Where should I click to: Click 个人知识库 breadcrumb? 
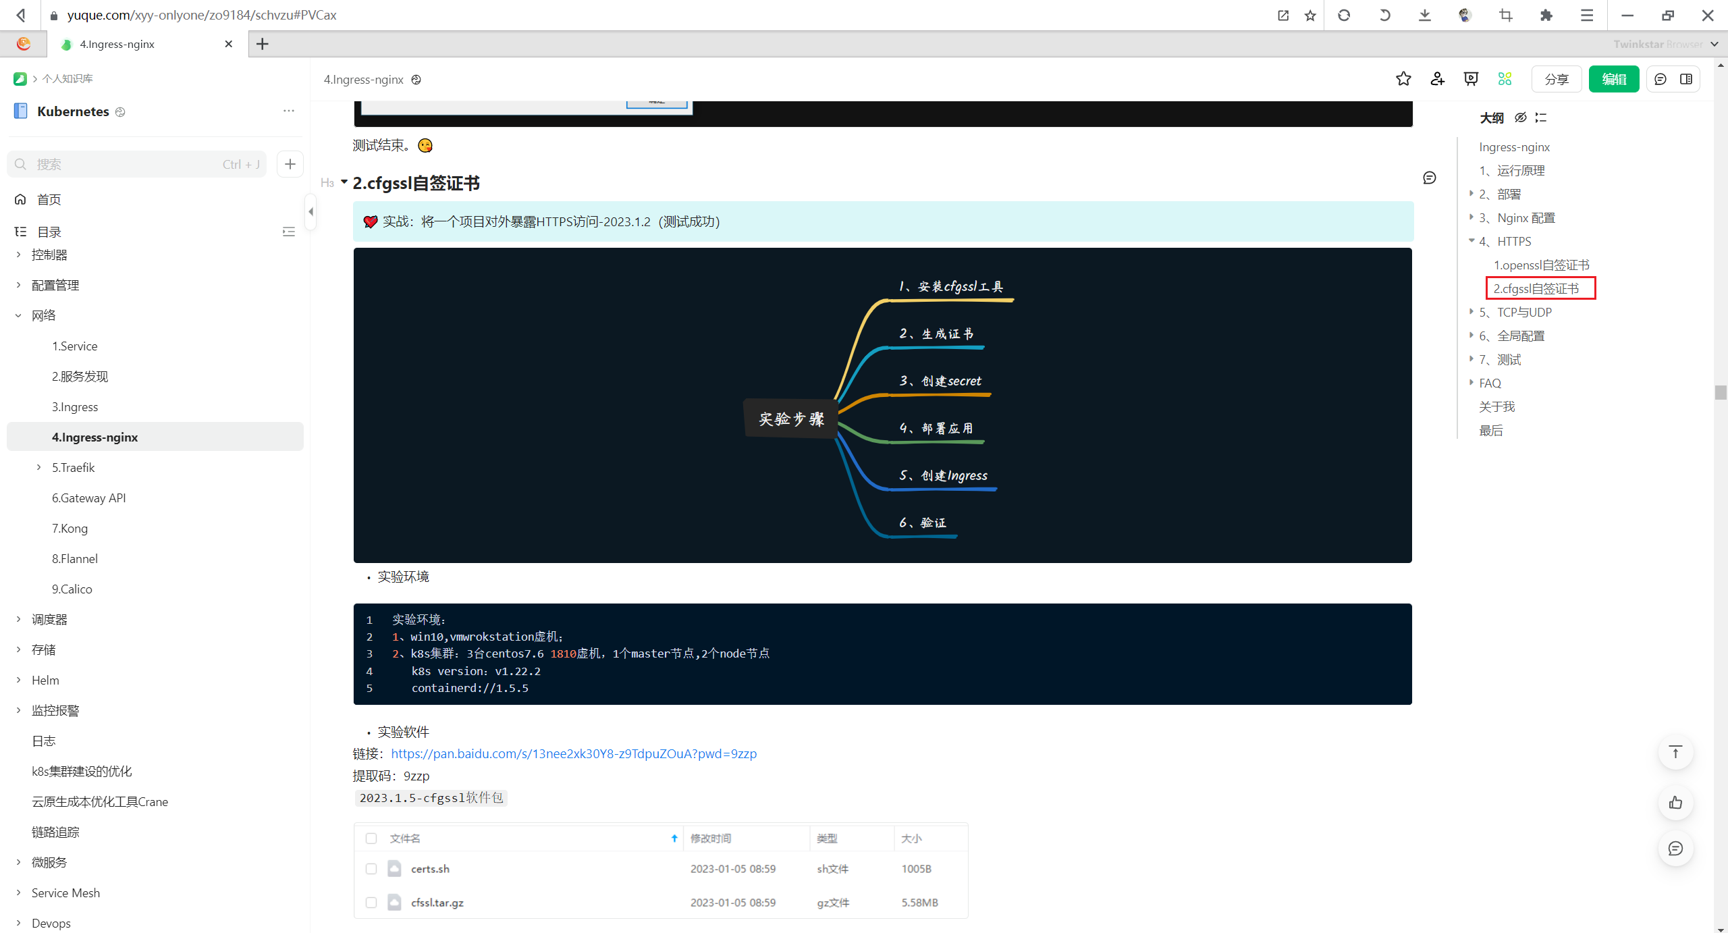click(x=67, y=78)
